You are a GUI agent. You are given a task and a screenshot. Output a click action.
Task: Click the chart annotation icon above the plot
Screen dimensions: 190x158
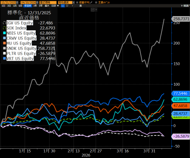pos(93,10)
